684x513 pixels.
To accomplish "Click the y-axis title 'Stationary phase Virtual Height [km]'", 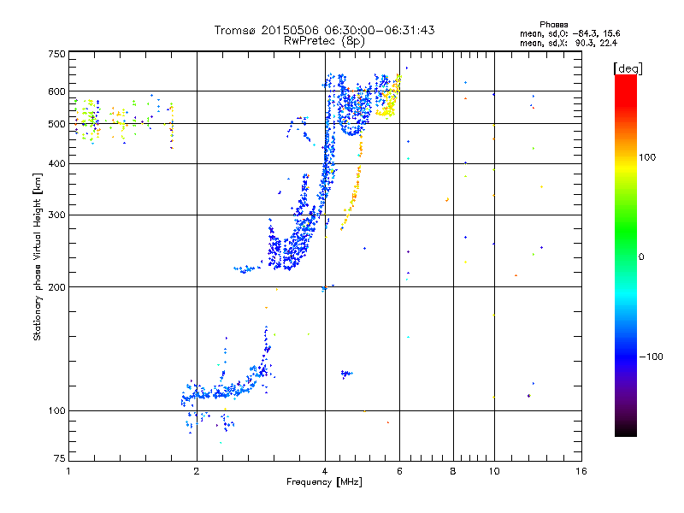I will [x=38, y=256].
